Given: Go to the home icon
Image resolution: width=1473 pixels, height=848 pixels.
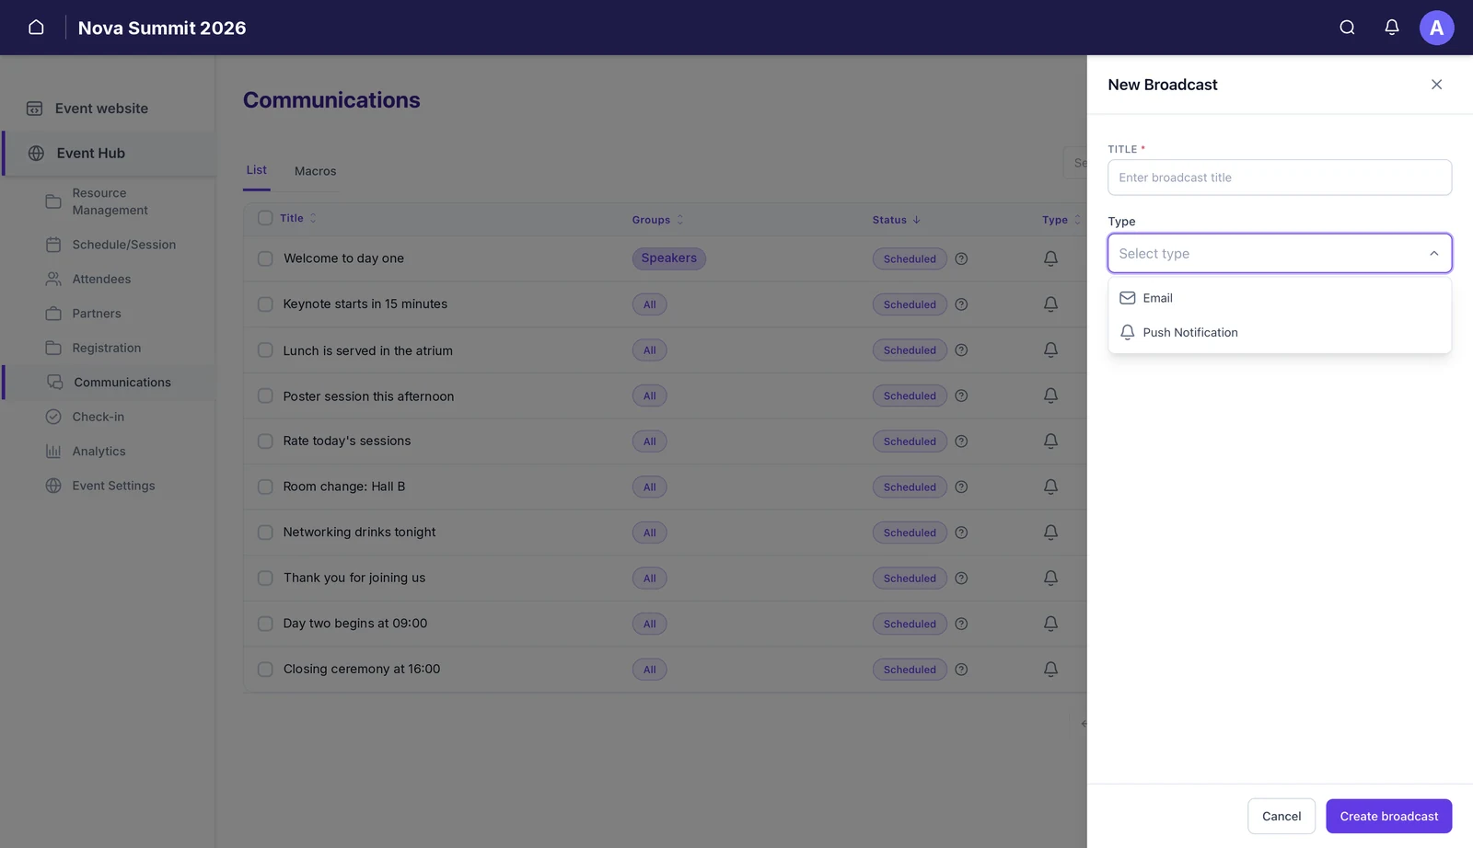Looking at the screenshot, I should (36, 28).
